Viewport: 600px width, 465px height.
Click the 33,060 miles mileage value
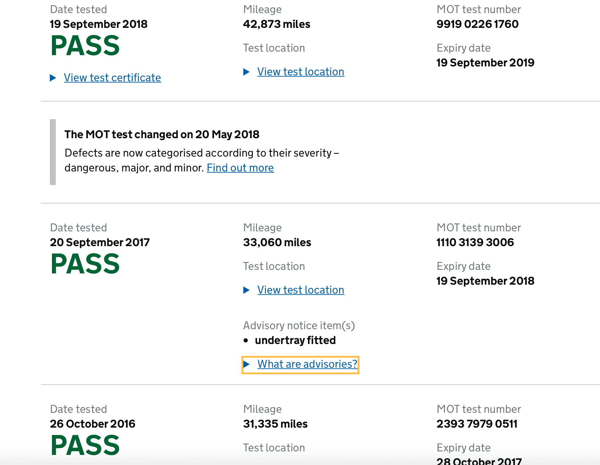click(277, 242)
